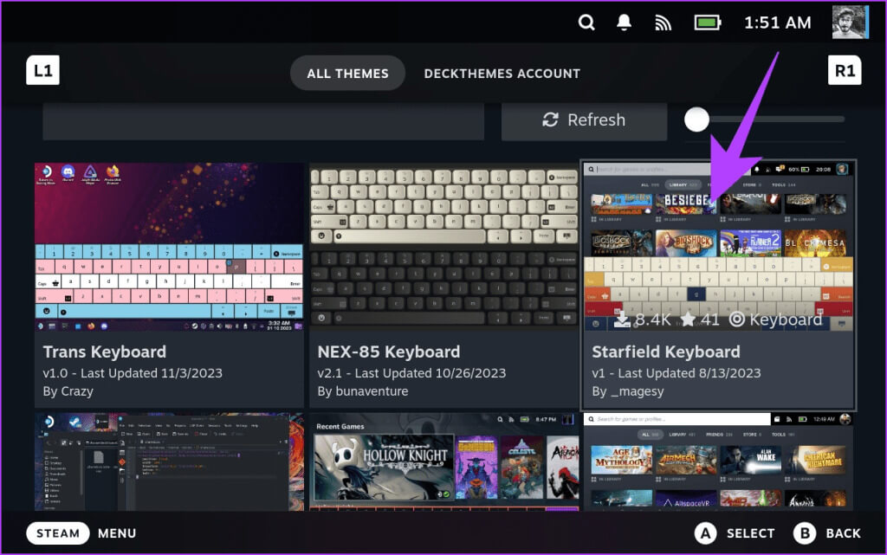Image resolution: width=887 pixels, height=555 pixels.
Task: Open the Hollow Knight Recent Games theme thumbnail
Action: click(x=443, y=461)
